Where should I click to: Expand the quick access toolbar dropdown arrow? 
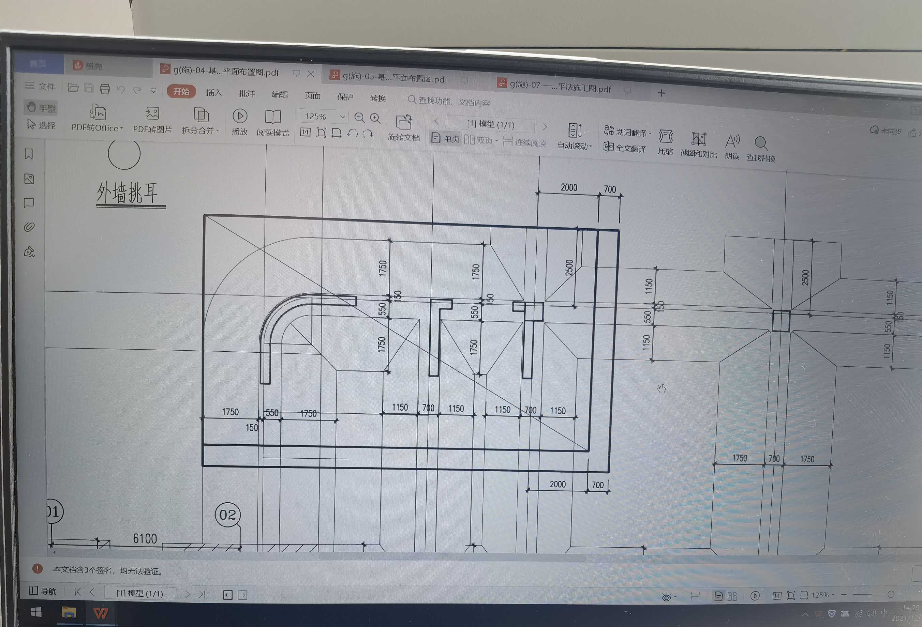tap(153, 91)
